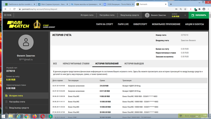
Task: Open Ввод/вывод средств in top bar
Action: pos(130,15)
